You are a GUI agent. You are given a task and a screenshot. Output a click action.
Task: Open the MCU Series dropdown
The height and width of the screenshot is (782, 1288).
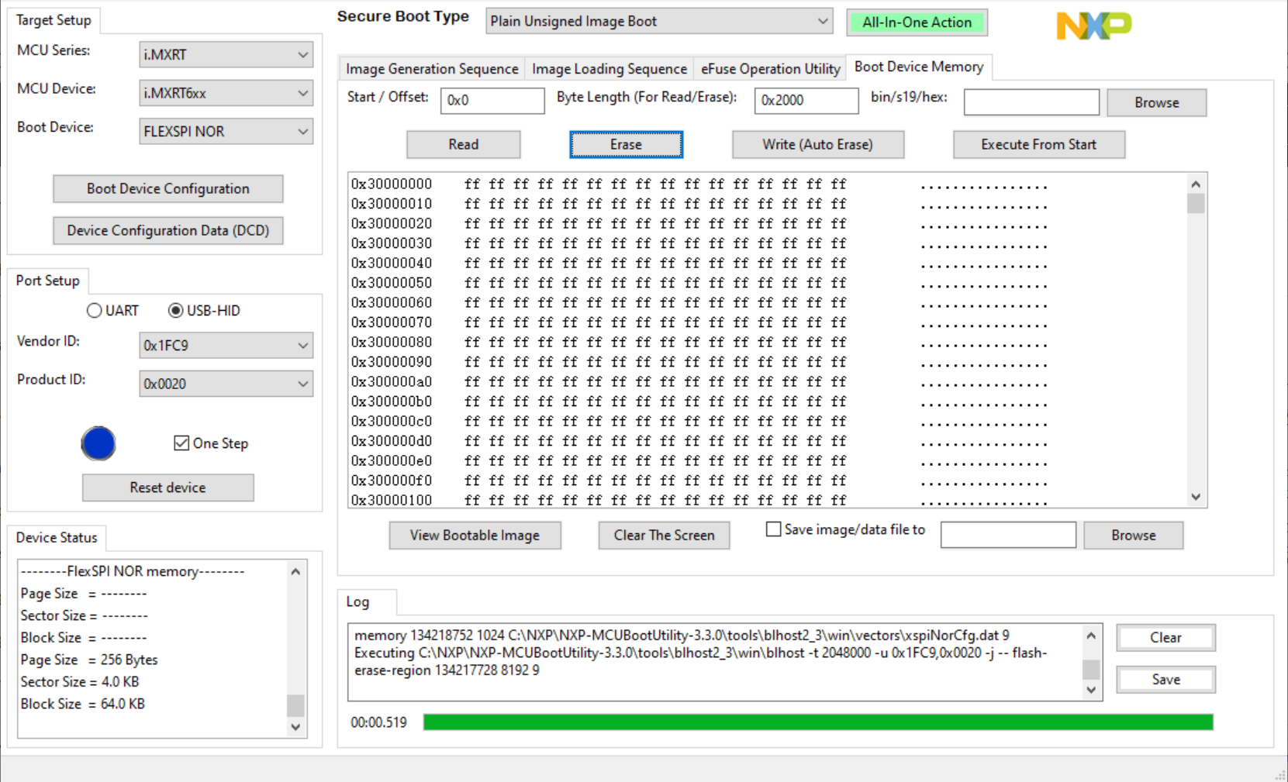tap(226, 55)
